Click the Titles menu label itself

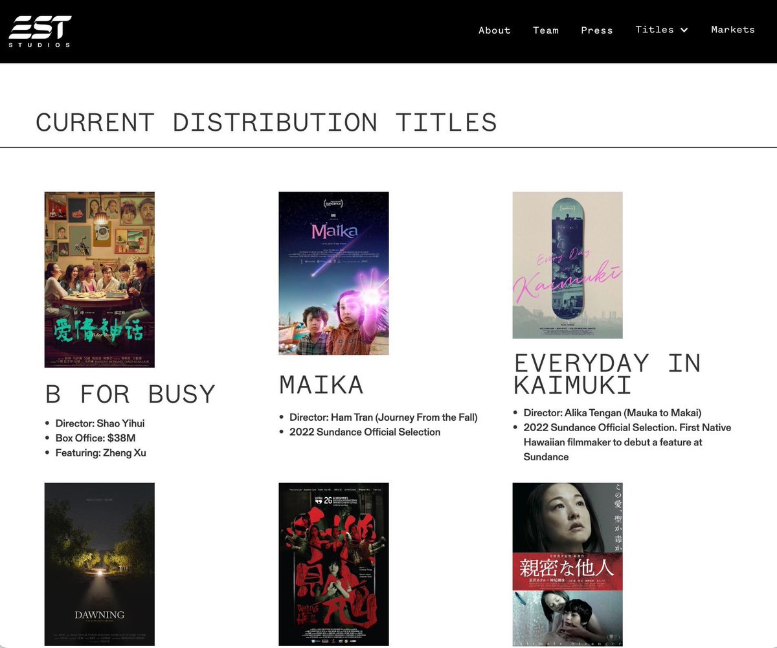point(655,30)
